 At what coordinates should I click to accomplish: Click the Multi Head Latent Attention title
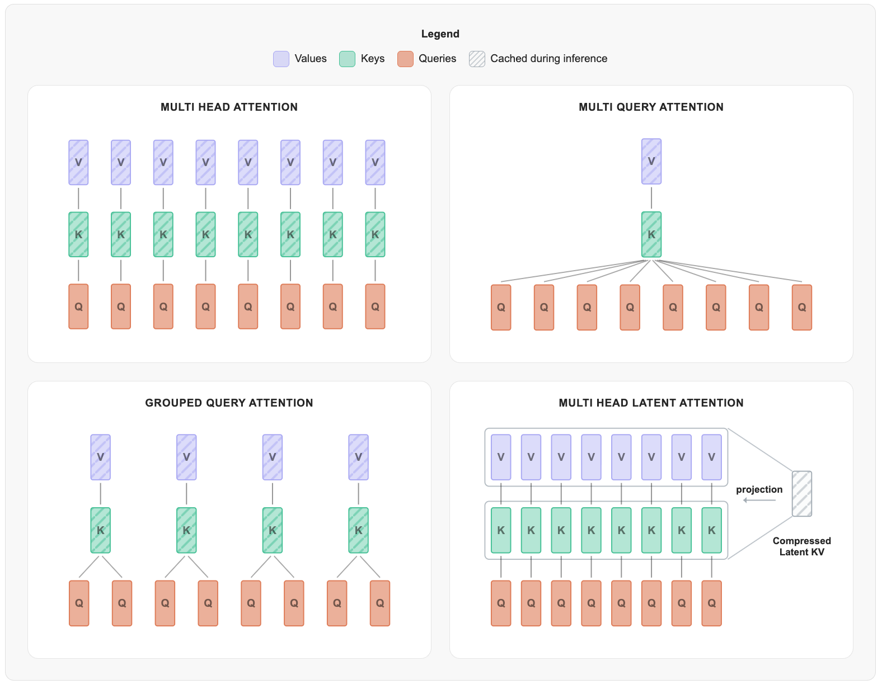[651, 403]
